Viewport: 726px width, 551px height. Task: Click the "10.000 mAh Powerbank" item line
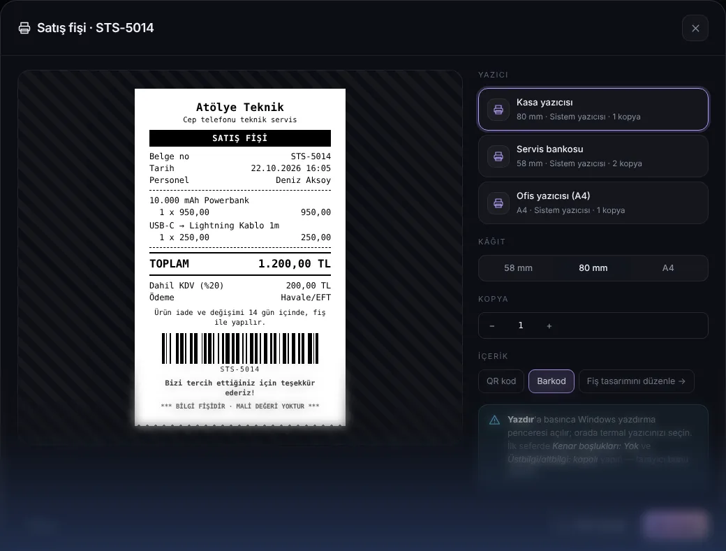click(199, 200)
